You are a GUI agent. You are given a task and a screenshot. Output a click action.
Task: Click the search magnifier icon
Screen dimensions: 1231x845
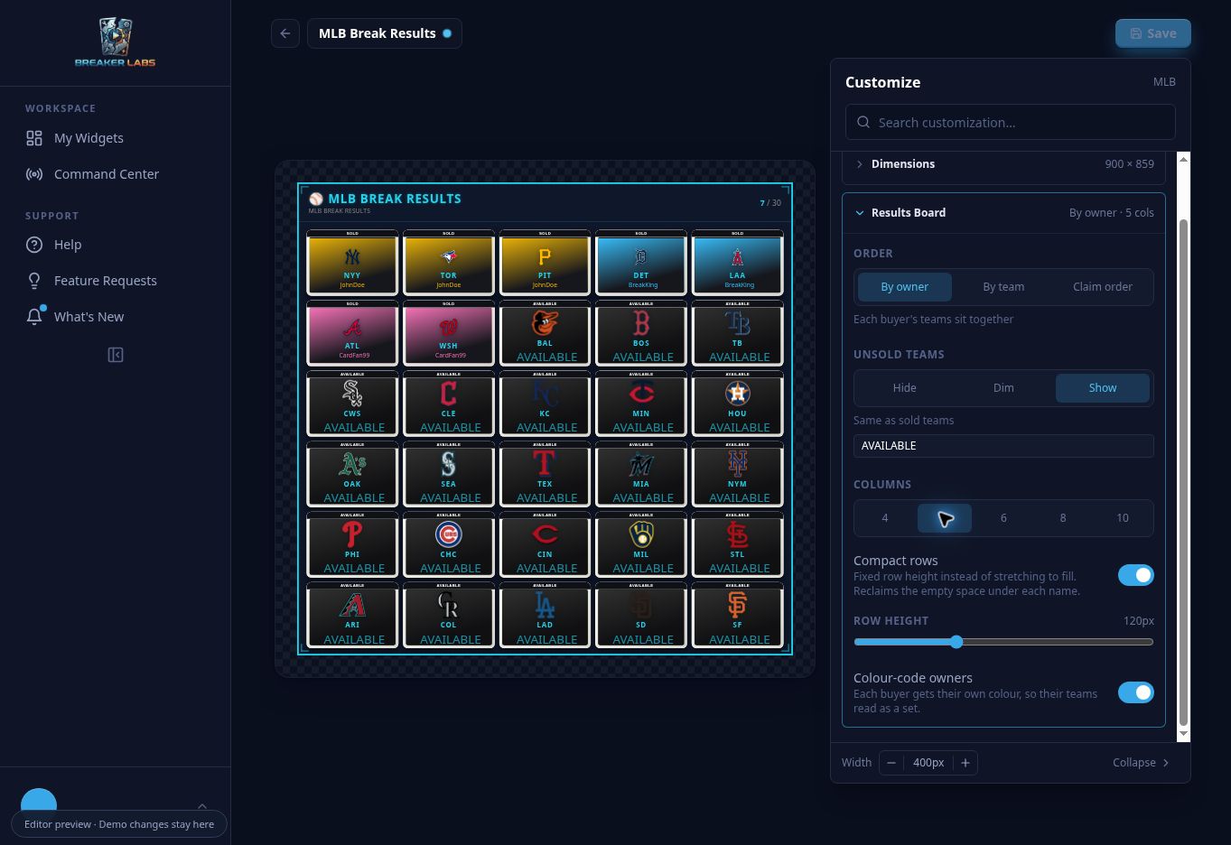863,122
